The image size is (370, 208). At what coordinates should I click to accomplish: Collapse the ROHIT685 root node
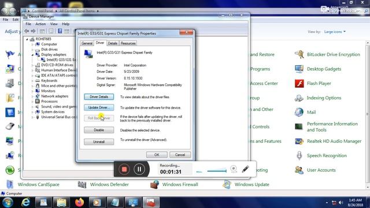tap(27, 39)
